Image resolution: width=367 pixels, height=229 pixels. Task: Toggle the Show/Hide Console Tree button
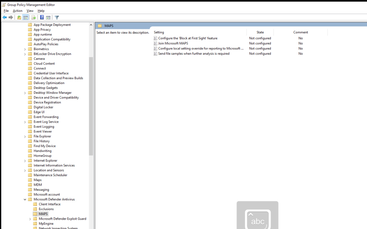[x=26, y=17]
